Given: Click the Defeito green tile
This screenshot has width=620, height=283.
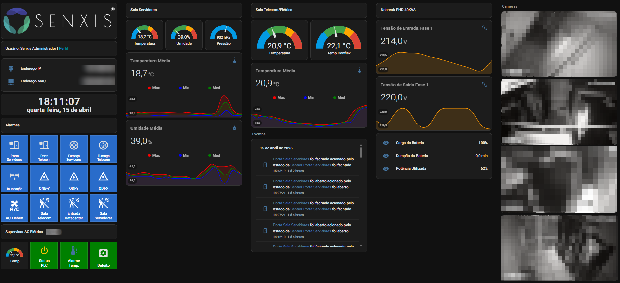Looking at the screenshot, I should pyautogui.click(x=103, y=255).
